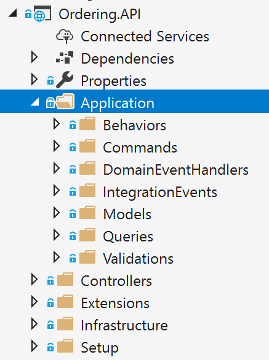This screenshot has height=360, width=269.
Task: Select the Properties label
Action: [113, 82]
